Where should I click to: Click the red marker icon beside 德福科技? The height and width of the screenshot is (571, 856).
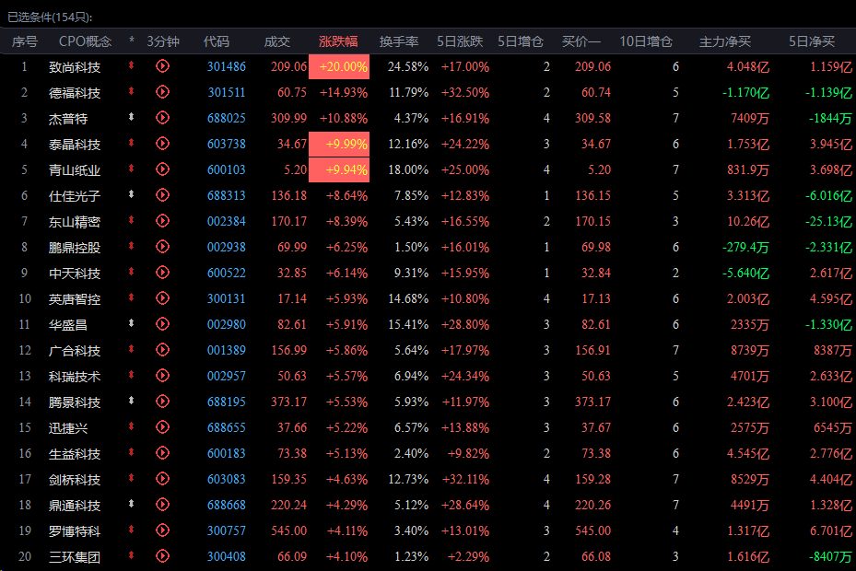(x=132, y=92)
